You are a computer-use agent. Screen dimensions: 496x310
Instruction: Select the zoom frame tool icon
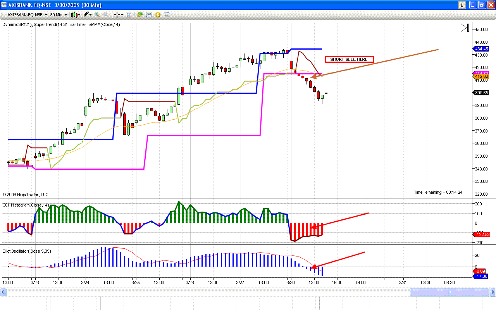tap(129, 15)
